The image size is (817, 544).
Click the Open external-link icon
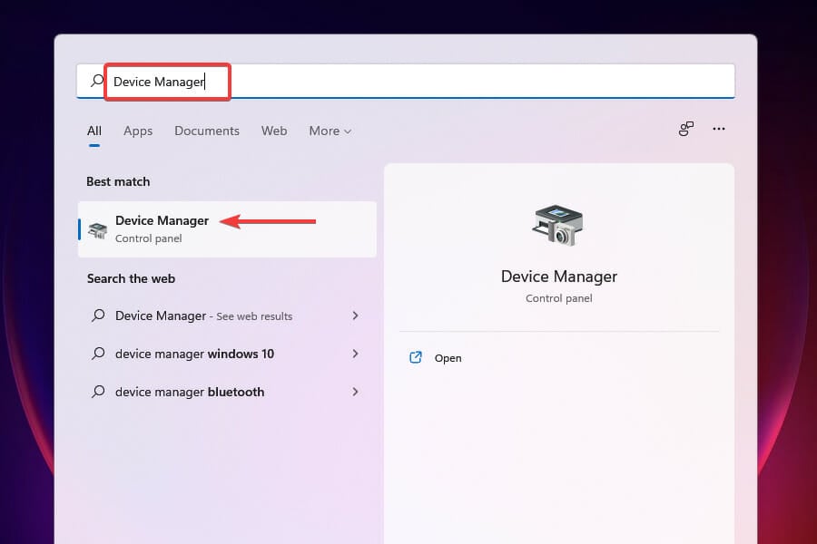point(415,357)
